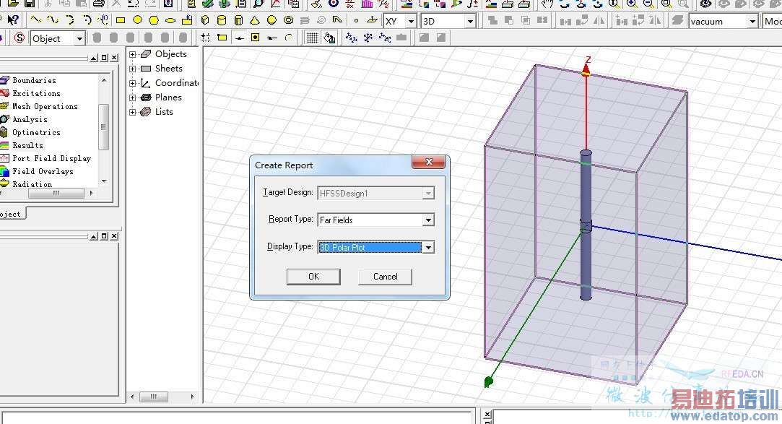Screen dimensions: 782x424
Task: Expand the Planes tree node
Action: tap(133, 98)
